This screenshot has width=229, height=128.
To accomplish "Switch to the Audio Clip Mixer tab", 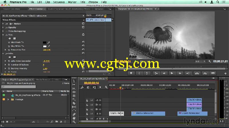I will tap(69, 9).
